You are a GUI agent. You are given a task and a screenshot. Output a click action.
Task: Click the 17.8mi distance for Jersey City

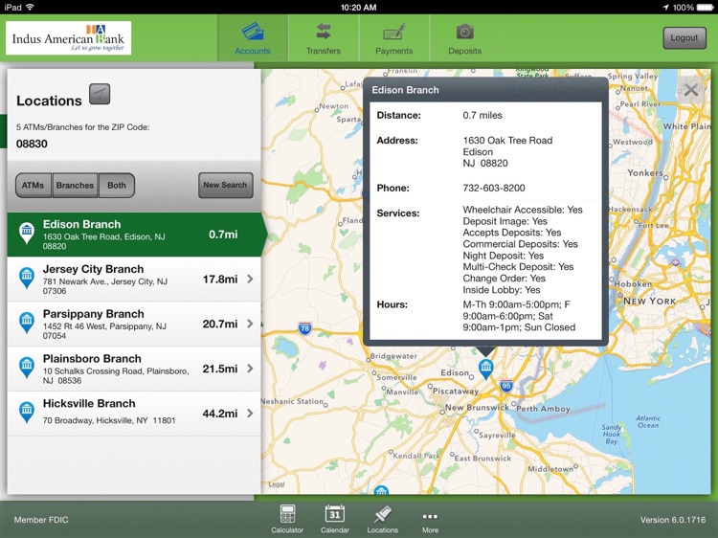pos(220,280)
